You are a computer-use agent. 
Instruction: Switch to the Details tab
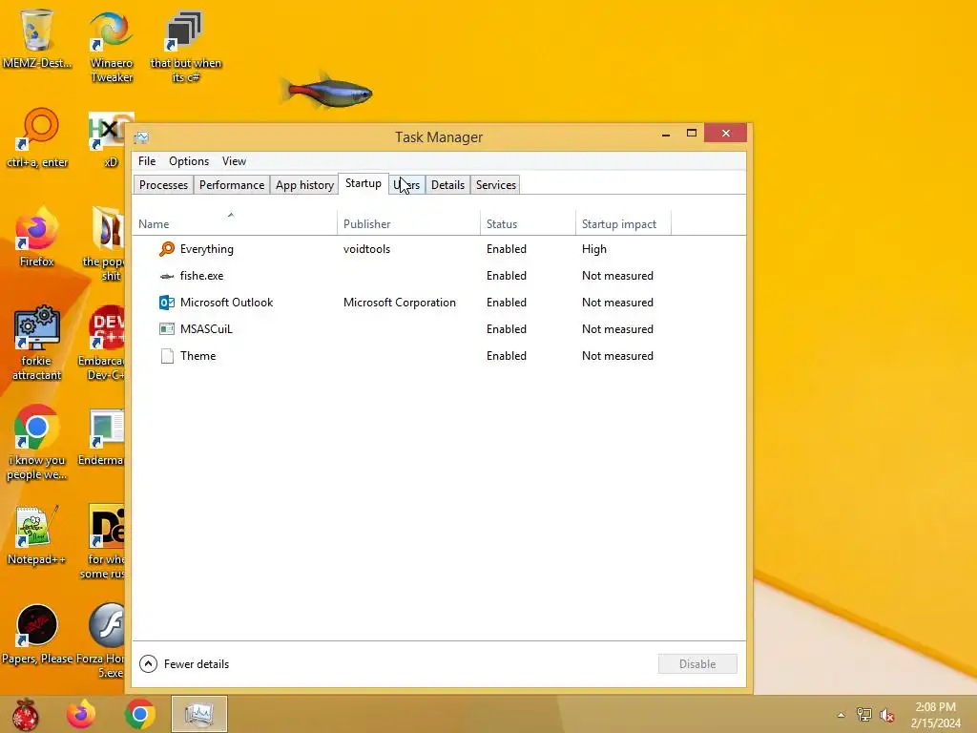click(448, 185)
